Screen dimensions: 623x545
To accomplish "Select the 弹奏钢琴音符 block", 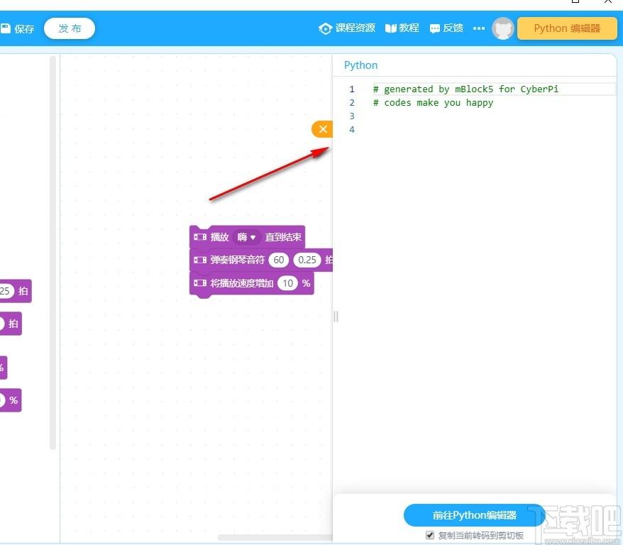I will 261,260.
